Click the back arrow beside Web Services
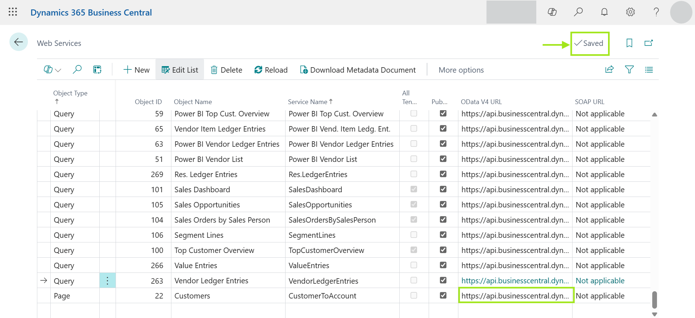 pyautogui.click(x=18, y=42)
